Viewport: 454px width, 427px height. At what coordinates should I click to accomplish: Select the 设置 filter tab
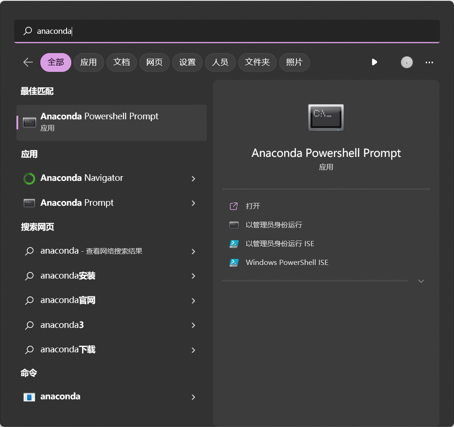[x=187, y=62]
